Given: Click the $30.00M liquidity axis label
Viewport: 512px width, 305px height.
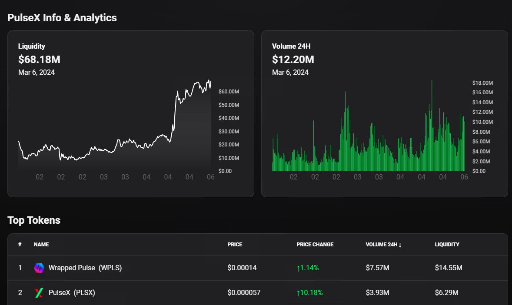Looking at the screenshot, I should (229, 132).
